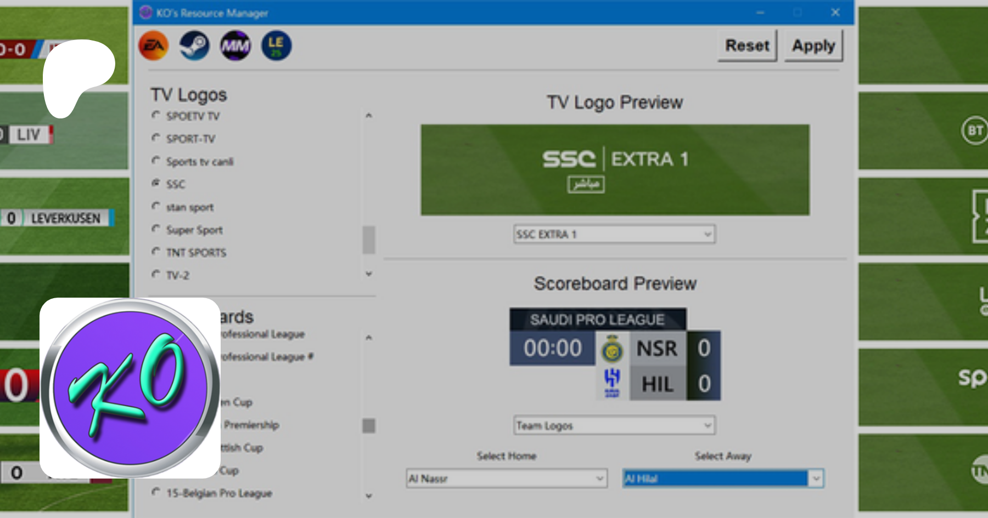Click the TV Logos list scrollbar thumb
Screen dimensions: 988x518
[369, 240]
